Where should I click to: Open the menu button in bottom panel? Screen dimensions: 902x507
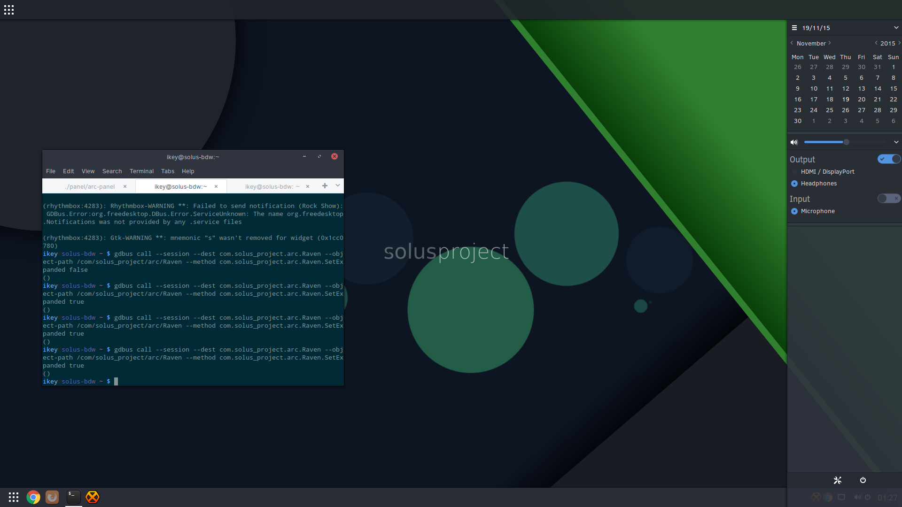(x=14, y=497)
